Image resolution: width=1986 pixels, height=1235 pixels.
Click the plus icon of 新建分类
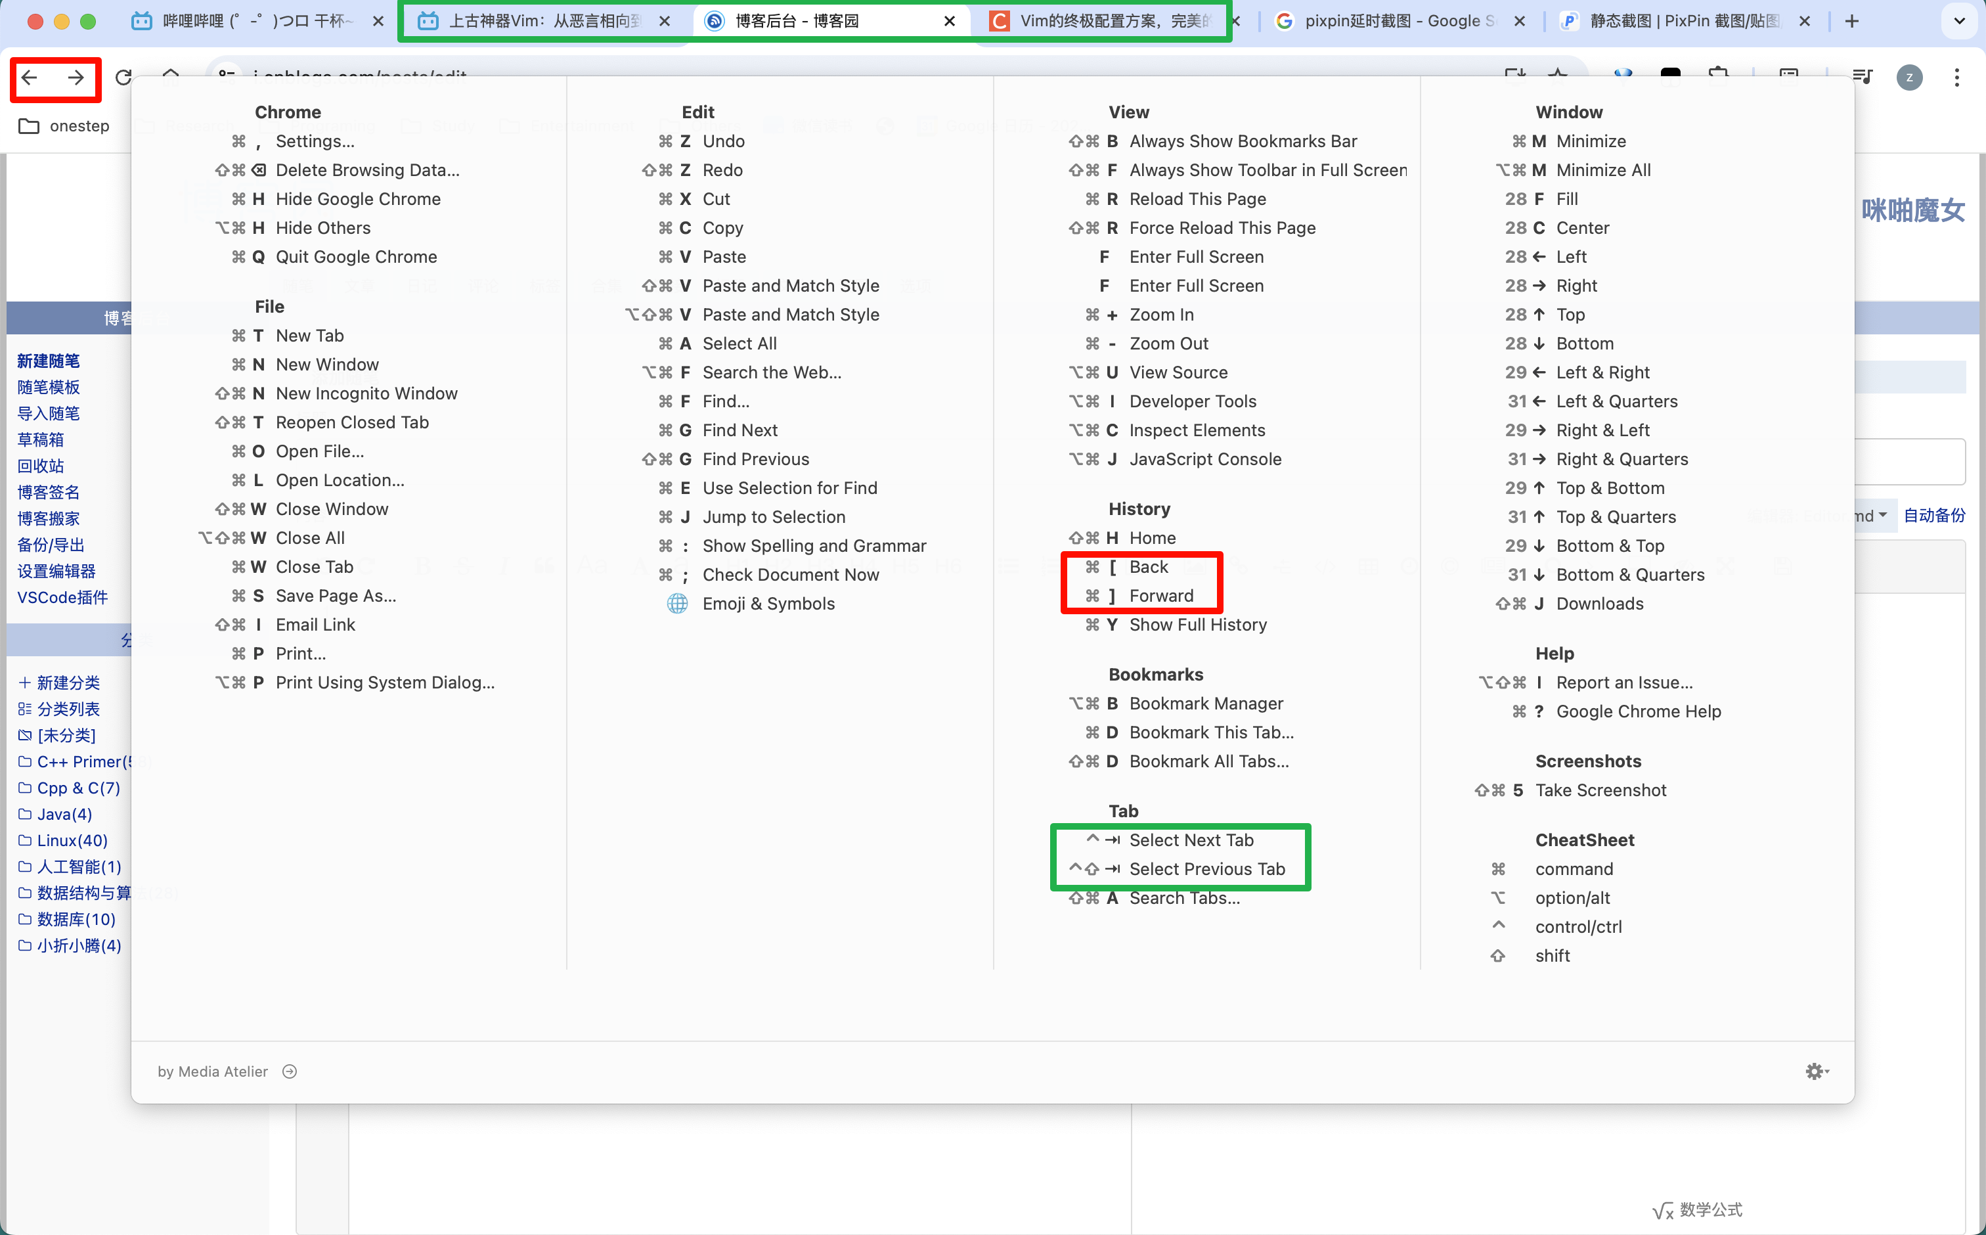[x=24, y=683]
